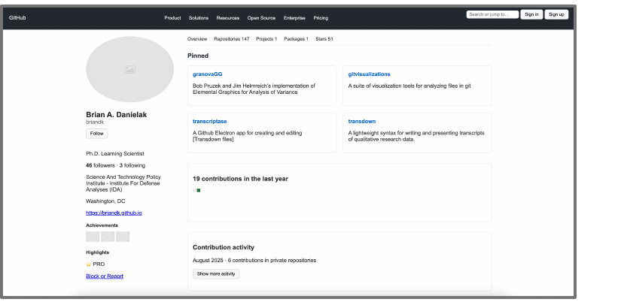Open the Projects 1 tab
The height and width of the screenshot is (302, 621).
[x=266, y=39]
